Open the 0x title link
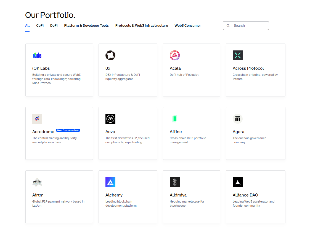Image resolution: width=326 pixels, height=229 pixels. point(108,68)
